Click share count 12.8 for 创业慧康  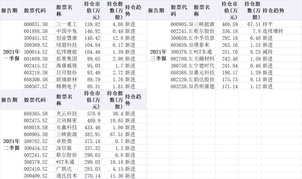coord(118,38)
